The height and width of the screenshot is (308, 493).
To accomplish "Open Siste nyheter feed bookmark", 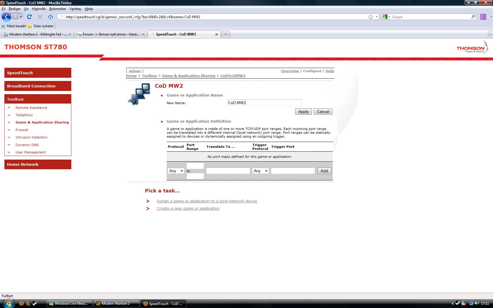I will [41, 26].
